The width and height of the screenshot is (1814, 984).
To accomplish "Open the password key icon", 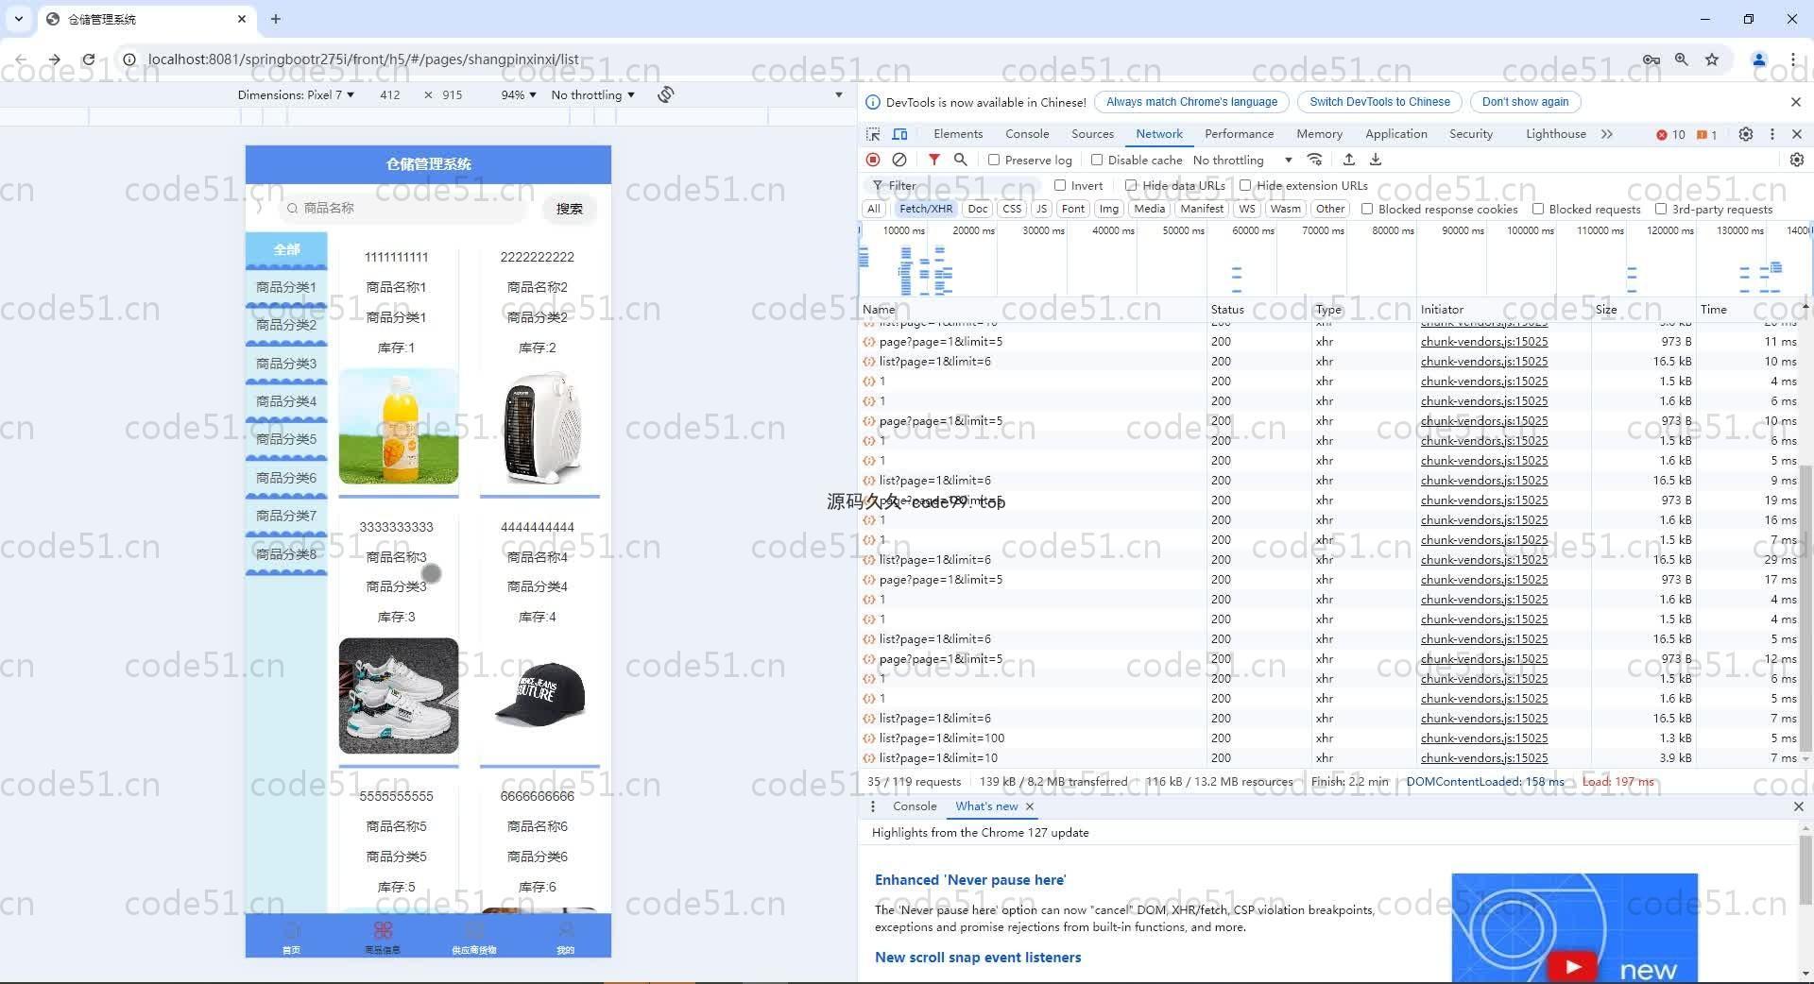I will point(1651,59).
